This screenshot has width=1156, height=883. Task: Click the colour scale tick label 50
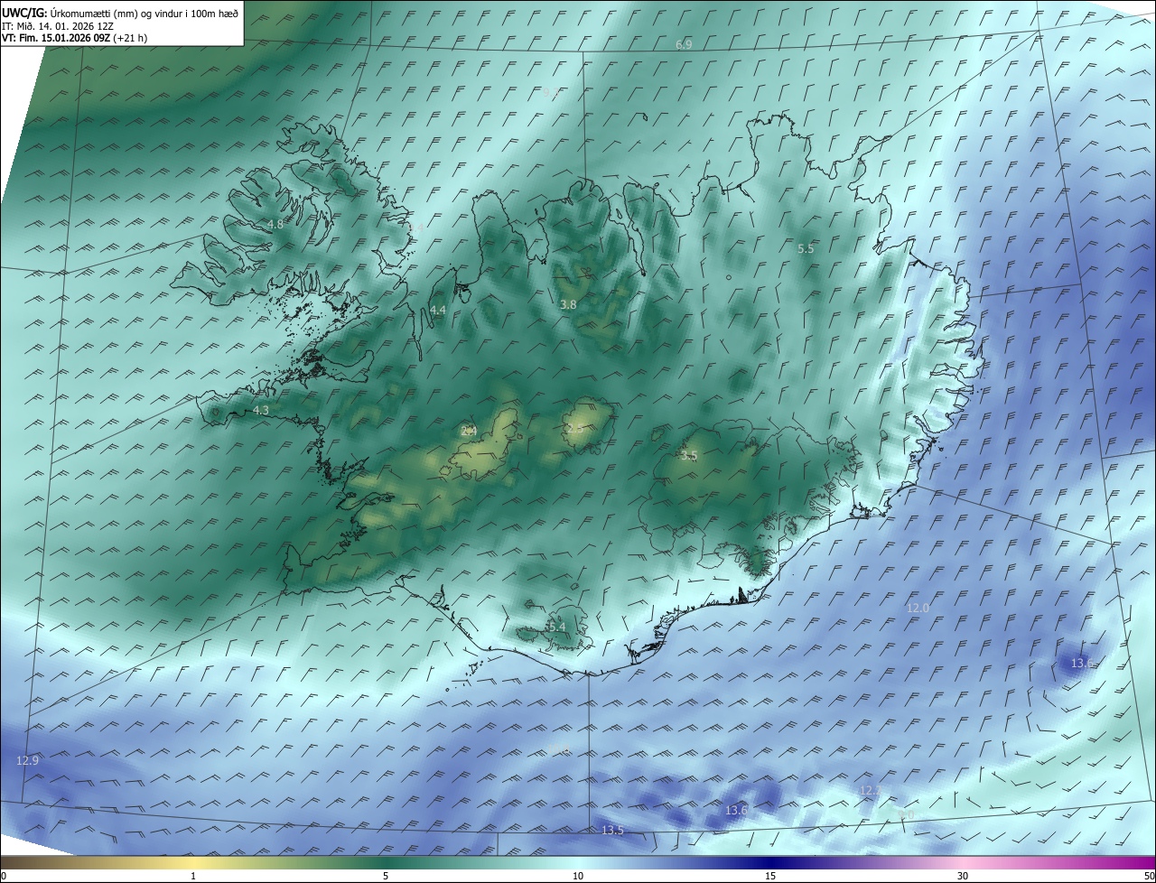[x=1149, y=876]
